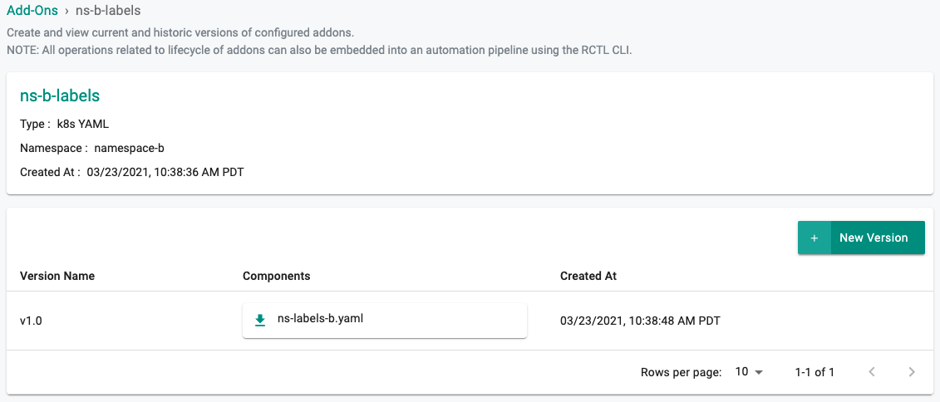Click the Components column header
Viewport: 940px width, 402px height.
coord(276,276)
